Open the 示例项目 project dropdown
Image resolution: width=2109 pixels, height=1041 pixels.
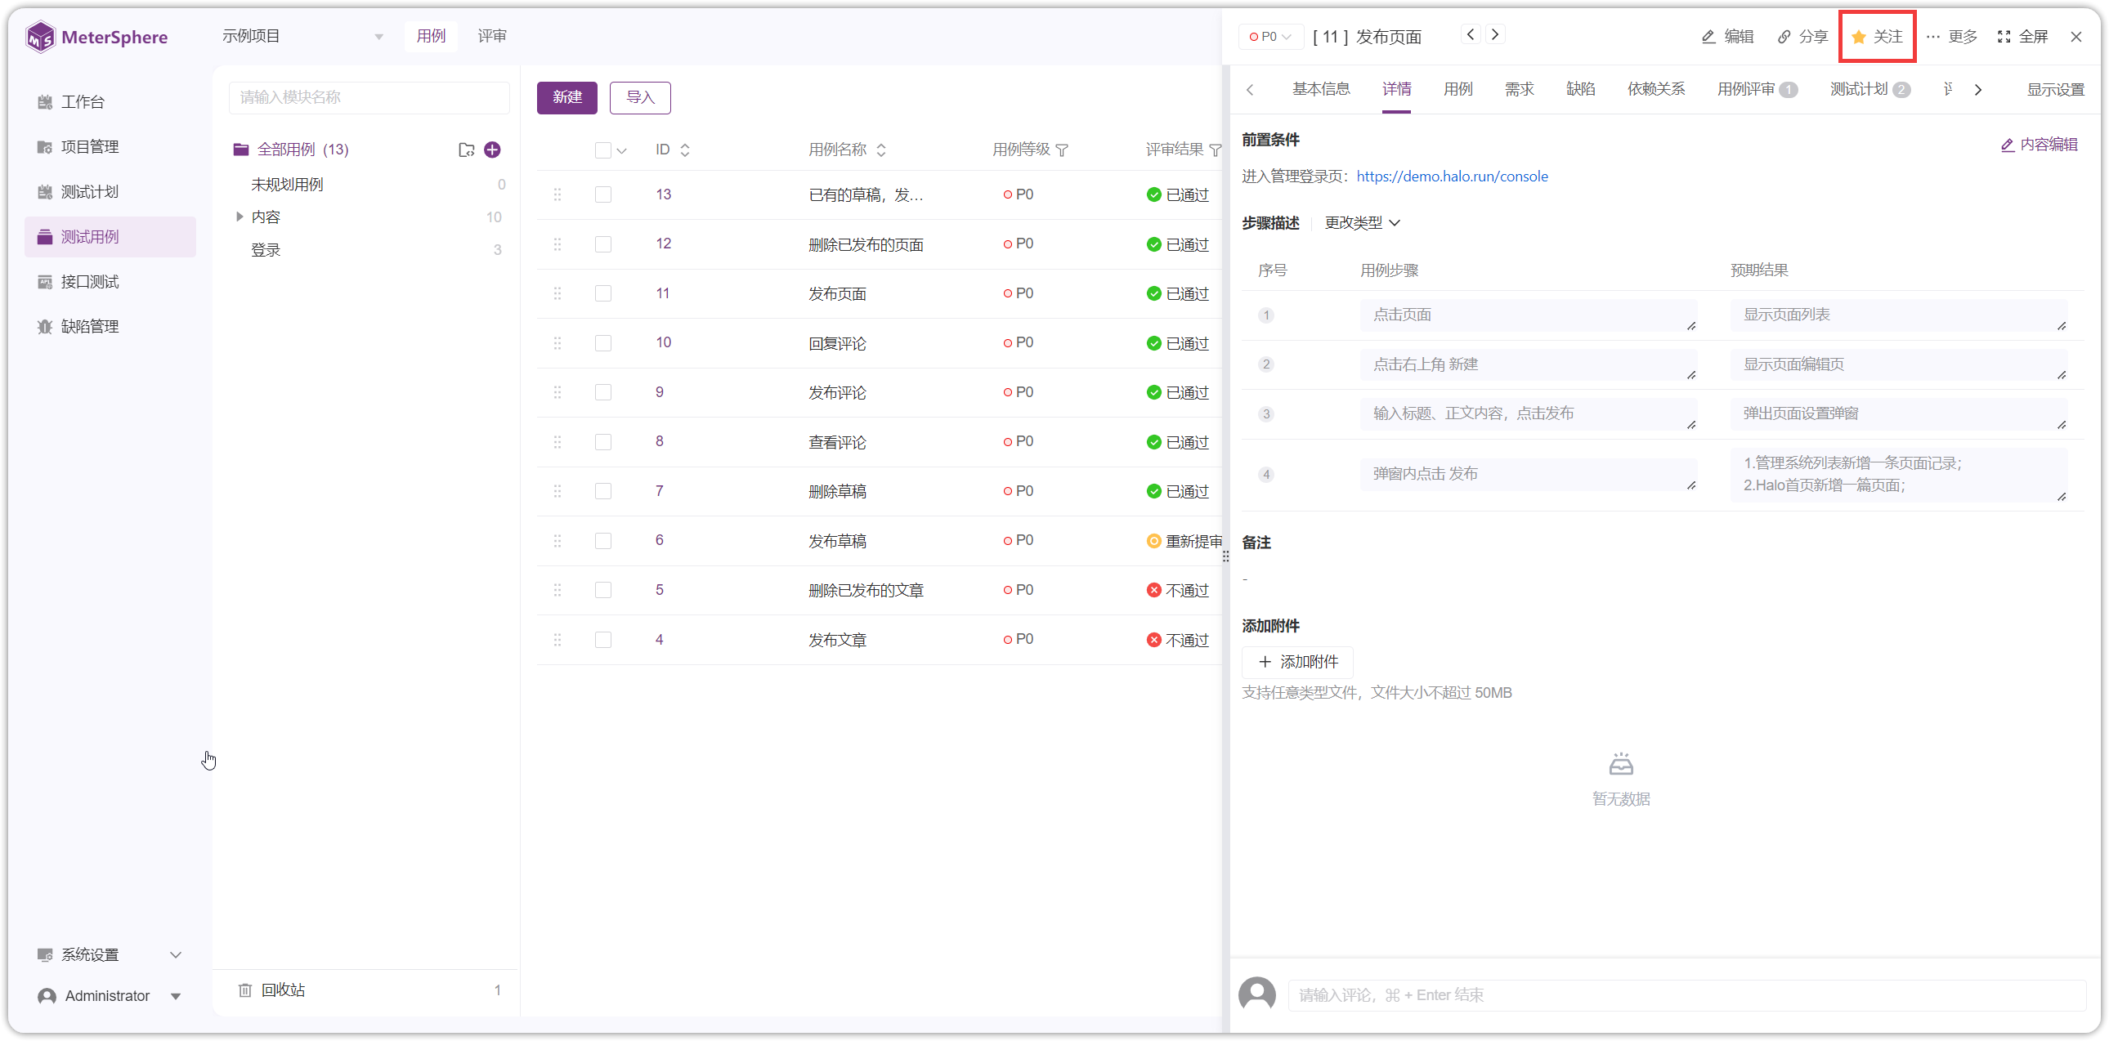click(x=303, y=37)
